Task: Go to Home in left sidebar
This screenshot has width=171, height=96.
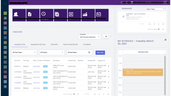Action: [x=5, y=18]
